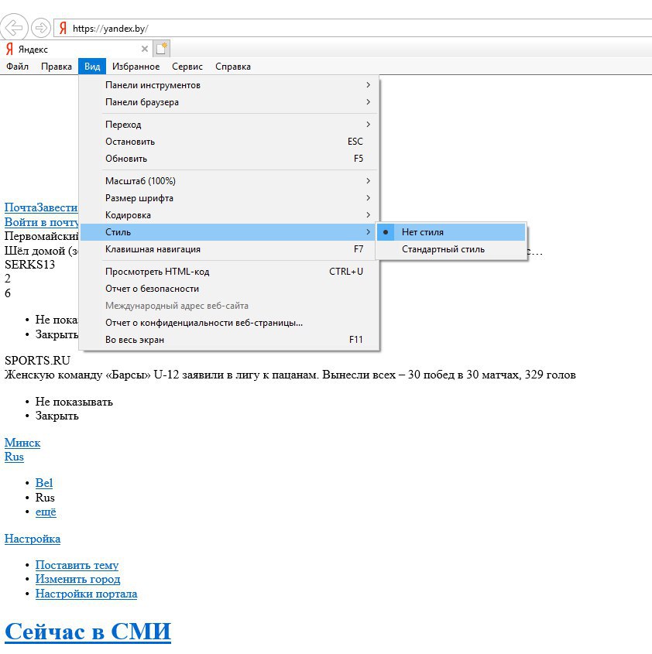Expand the Кодировка submenu
Image resolution: width=652 pixels, height=654 pixels.
coord(229,215)
